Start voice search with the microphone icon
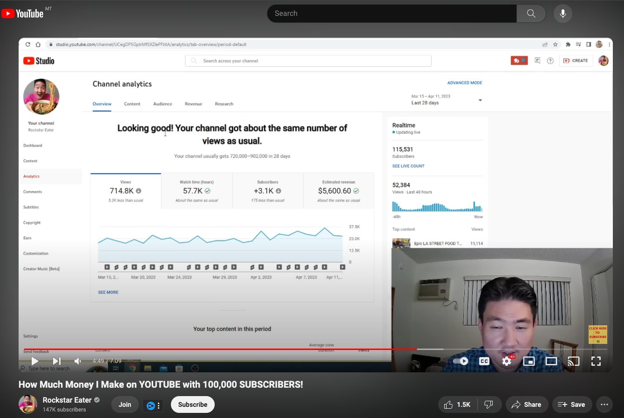This screenshot has width=624, height=418. tap(563, 14)
